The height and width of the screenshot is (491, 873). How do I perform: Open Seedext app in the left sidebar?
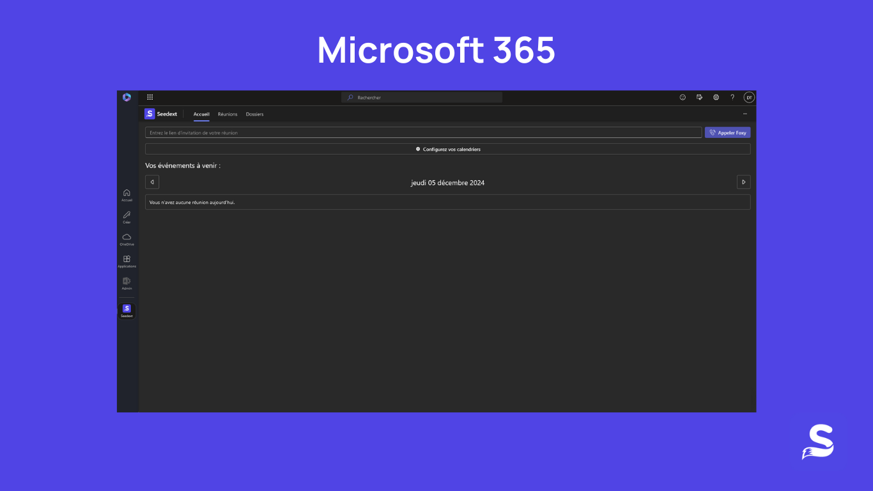(x=127, y=311)
